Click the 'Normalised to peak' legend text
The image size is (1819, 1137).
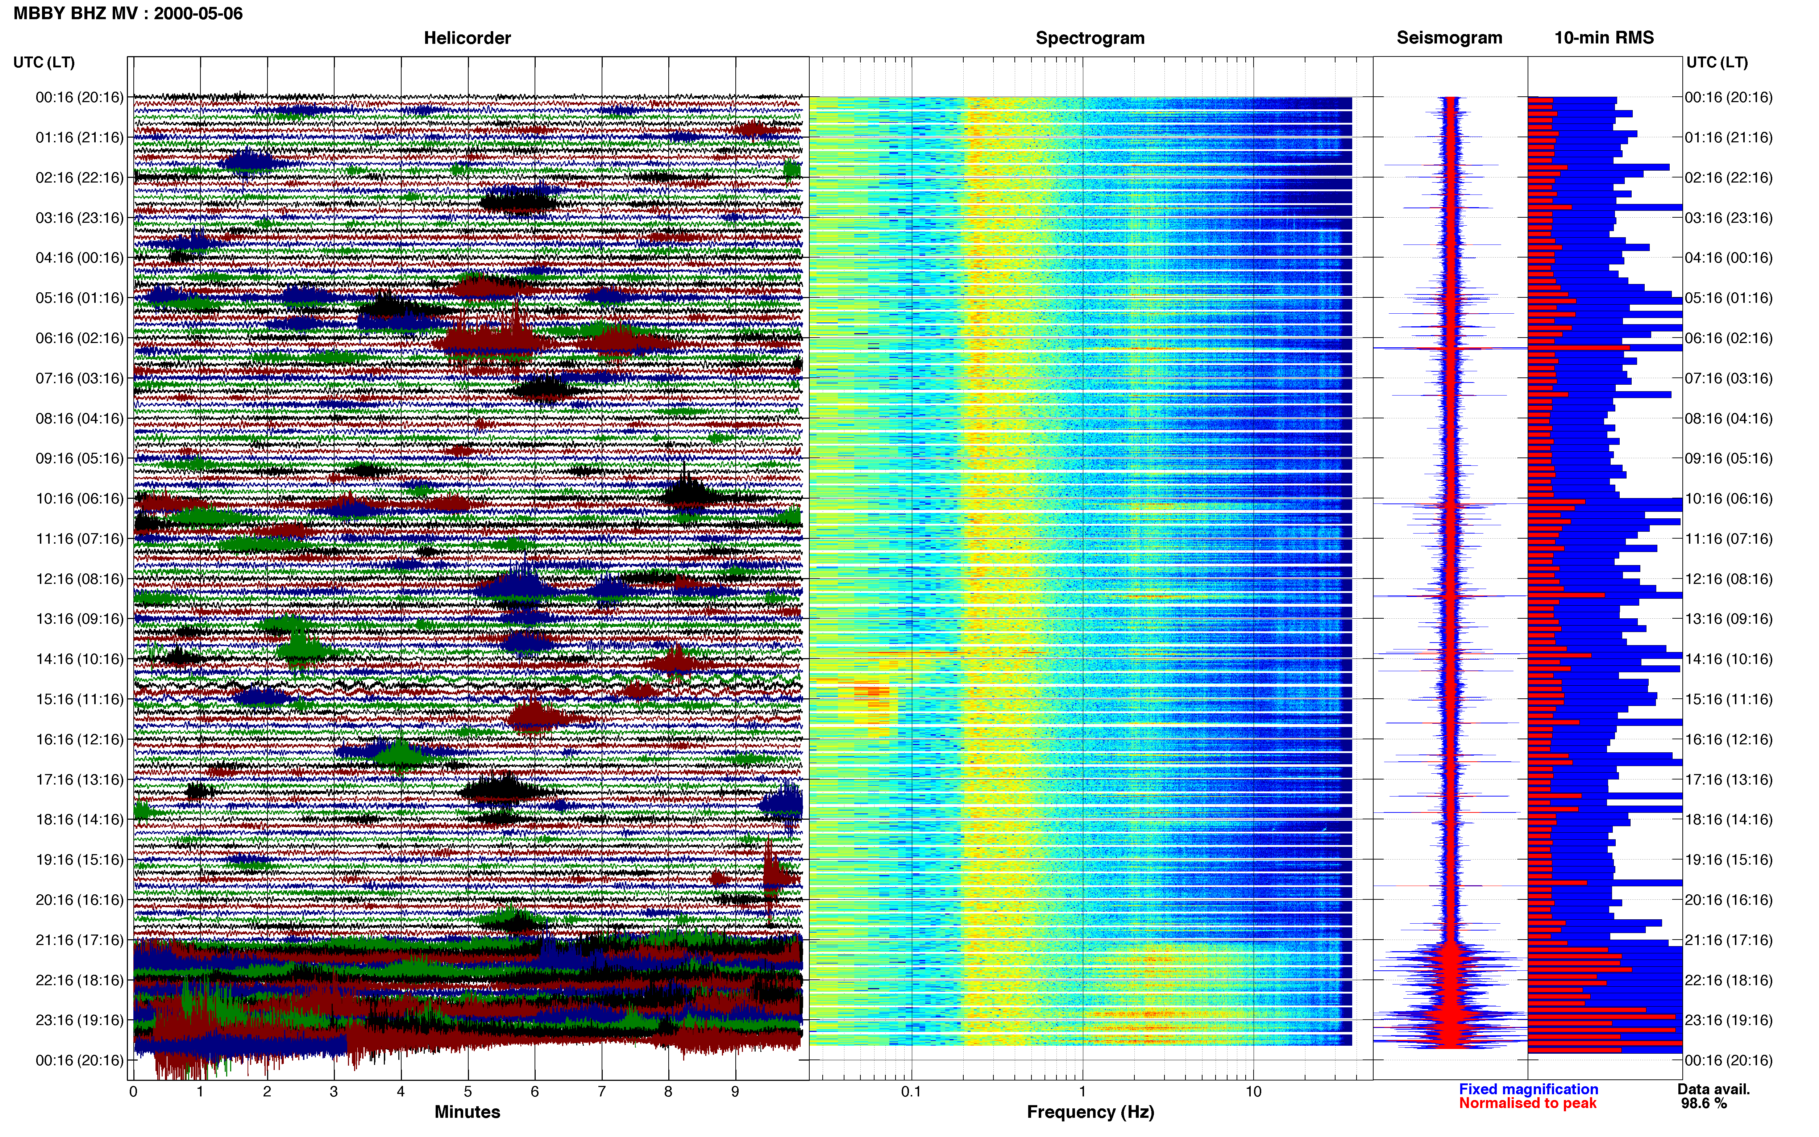point(1528,1104)
